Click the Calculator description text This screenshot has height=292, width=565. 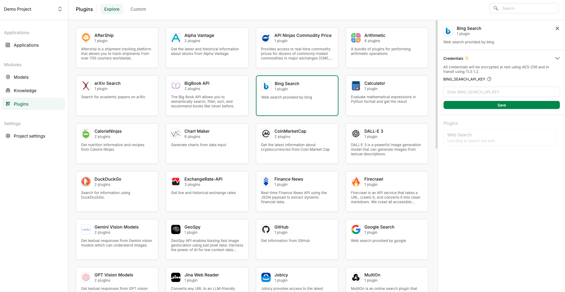(383, 99)
